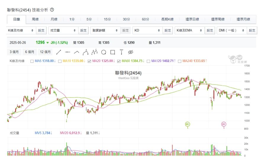Image resolution: width=262 pixels, height=163 pixels.
Task: Switch to the 長期K線 tab
Action: (x=167, y=19)
